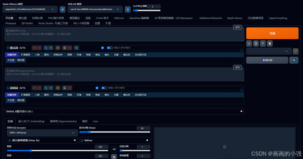Open the PNG 图片信息 tab

56,18
